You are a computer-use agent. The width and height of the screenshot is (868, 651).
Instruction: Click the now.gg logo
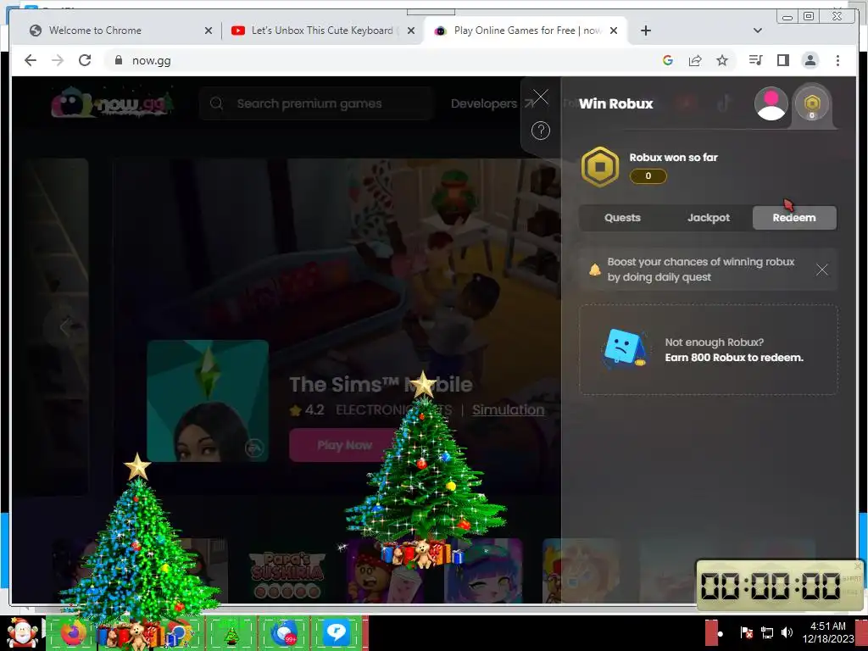click(113, 103)
